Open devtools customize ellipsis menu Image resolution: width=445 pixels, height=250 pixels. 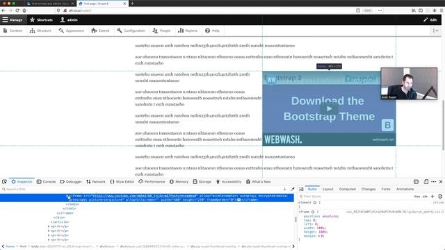(433, 182)
